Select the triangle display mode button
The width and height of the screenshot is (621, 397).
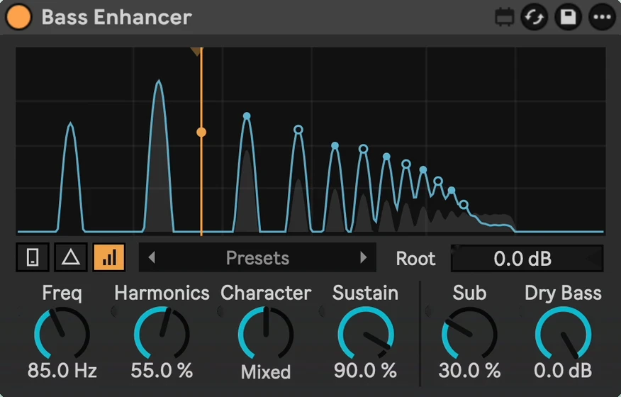click(71, 257)
